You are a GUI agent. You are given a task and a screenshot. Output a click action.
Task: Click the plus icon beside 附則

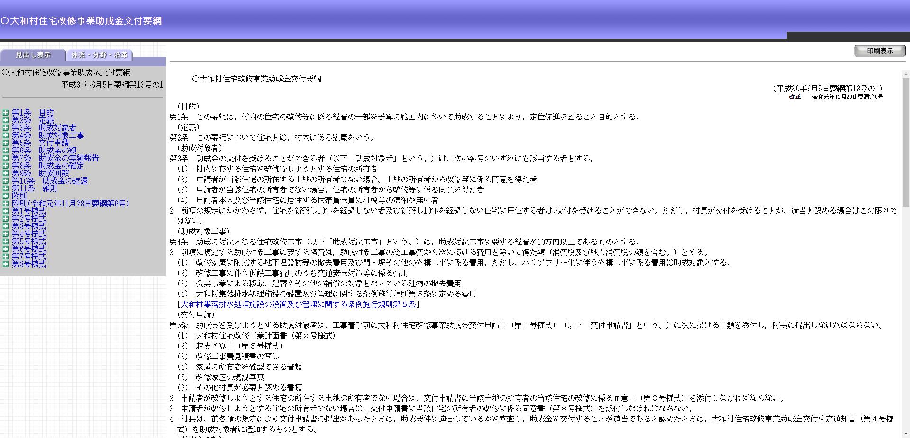point(5,196)
